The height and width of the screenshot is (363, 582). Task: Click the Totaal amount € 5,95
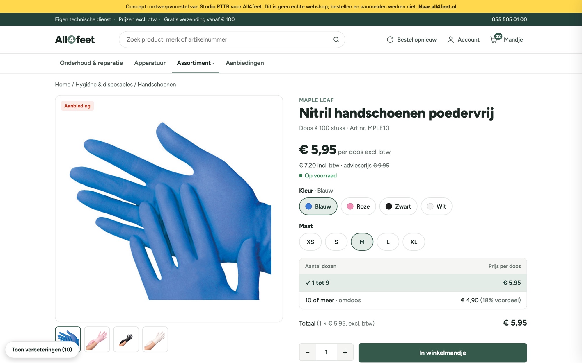pos(515,323)
